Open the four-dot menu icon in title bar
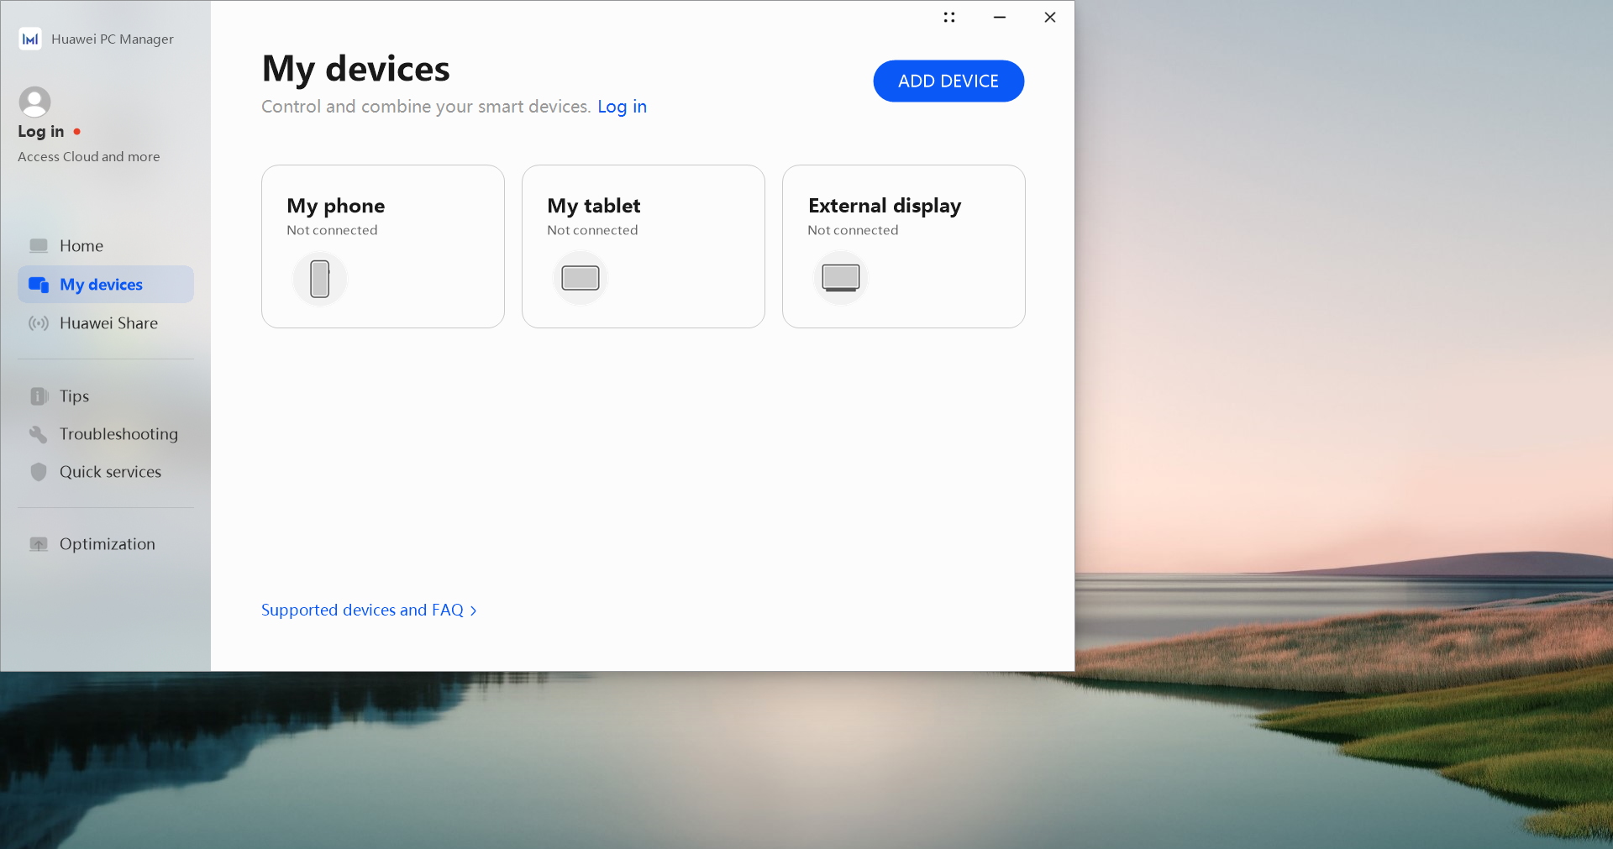Screen dimensions: 1613x849 tap(949, 17)
